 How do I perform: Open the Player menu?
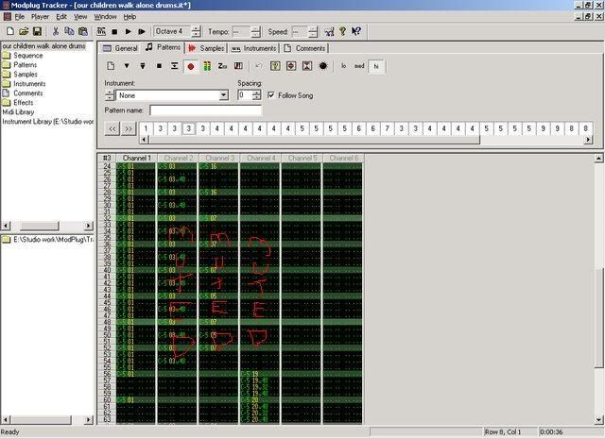(x=40, y=17)
